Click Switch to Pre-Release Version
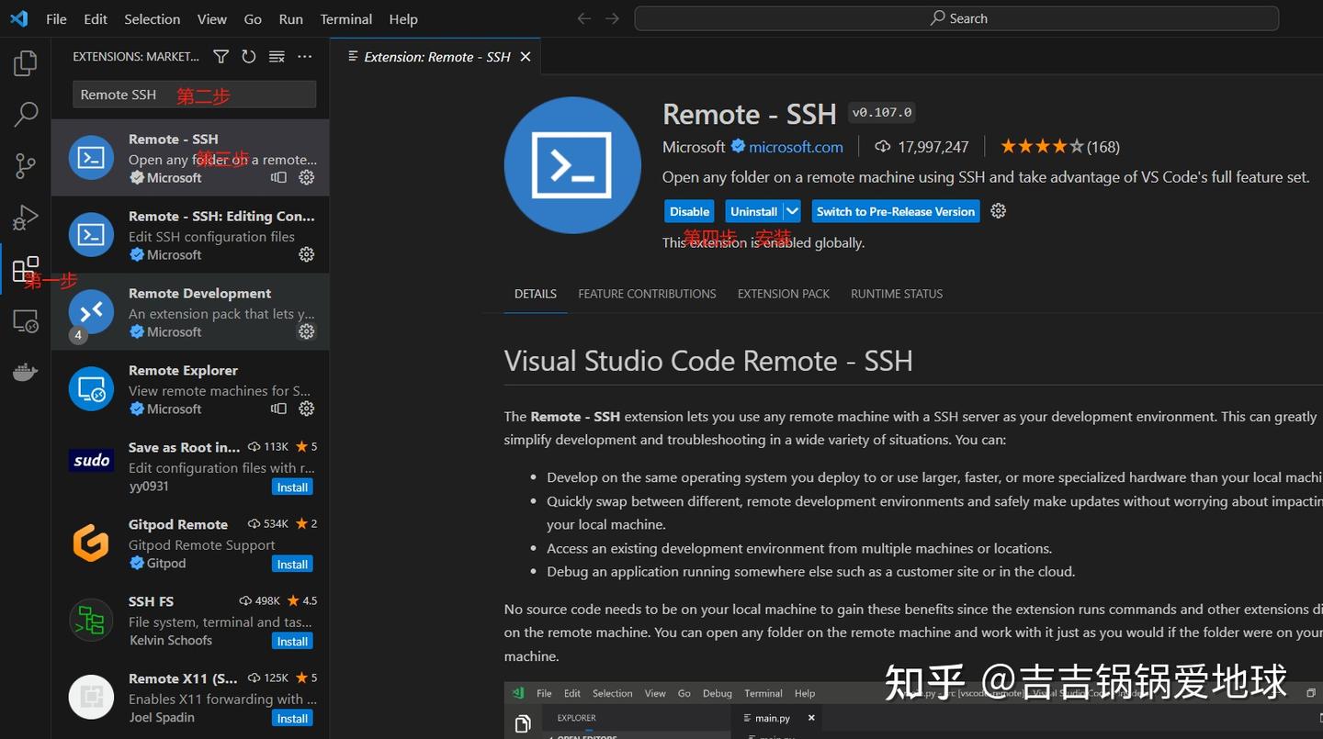 tap(895, 211)
